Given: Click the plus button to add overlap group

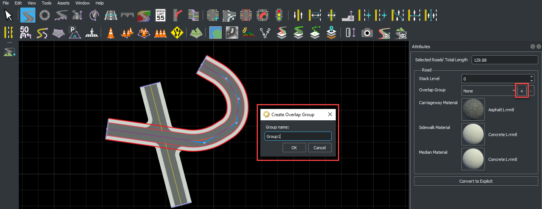Looking at the screenshot, I should pyautogui.click(x=522, y=91).
